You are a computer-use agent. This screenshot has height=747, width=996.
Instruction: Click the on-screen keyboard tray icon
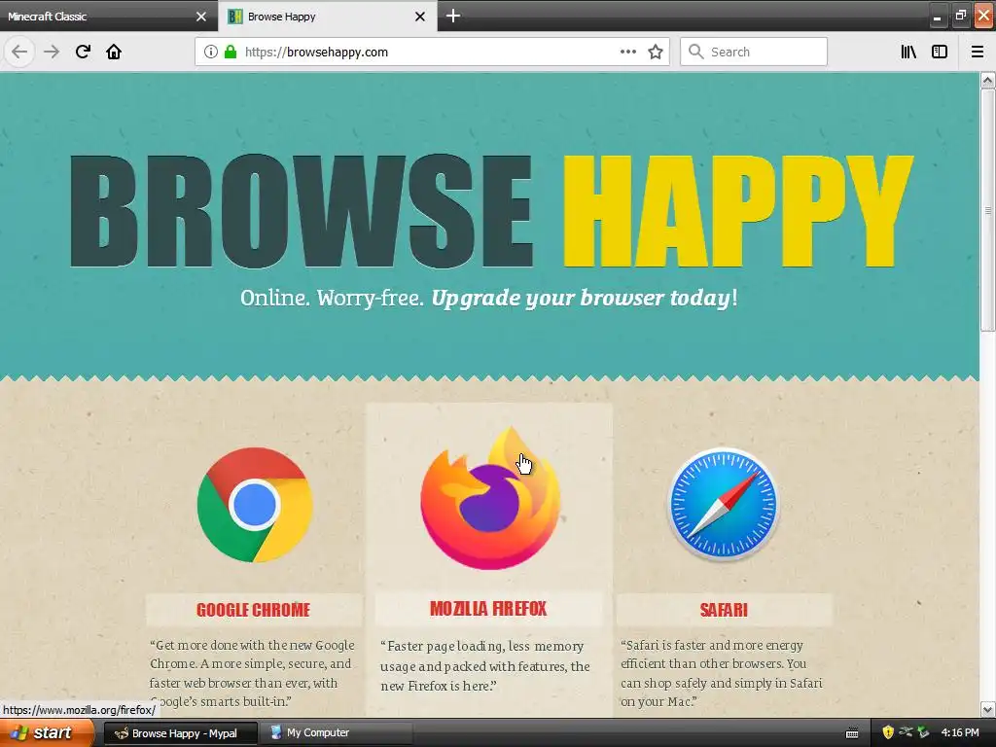coord(852,733)
